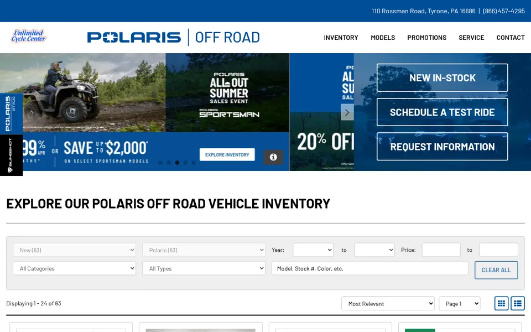The image size is (531, 332).
Task: Open the Most Relevant sort dropdown
Action: pyautogui.click(x=388, y=304)
